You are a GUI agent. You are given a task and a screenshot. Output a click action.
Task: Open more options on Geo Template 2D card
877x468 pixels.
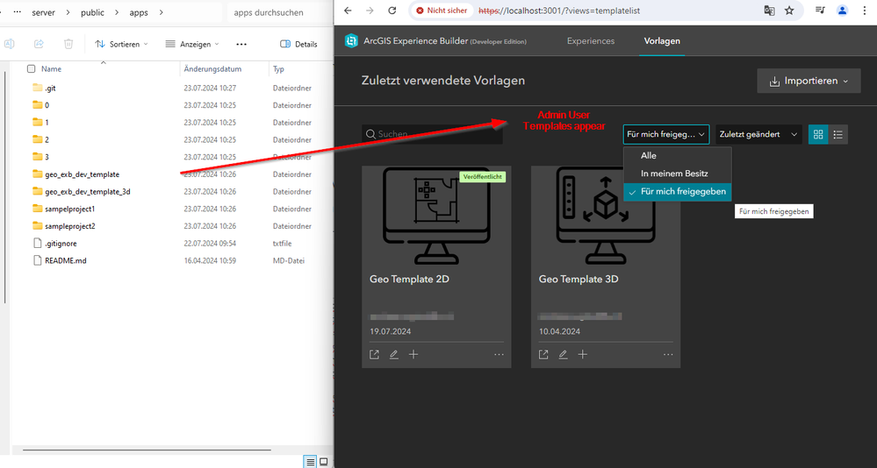point(499,355)
